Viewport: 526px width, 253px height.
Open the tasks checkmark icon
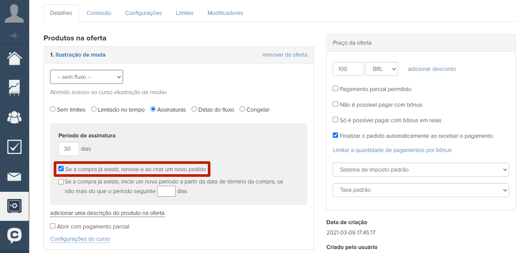pyautogui.click(x=14, y=147)
